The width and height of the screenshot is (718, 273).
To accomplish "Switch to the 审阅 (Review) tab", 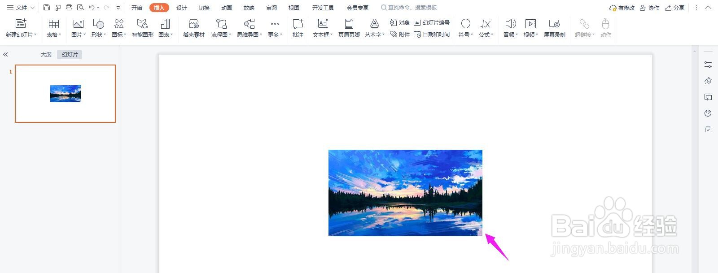I will (x=271, y=8).
